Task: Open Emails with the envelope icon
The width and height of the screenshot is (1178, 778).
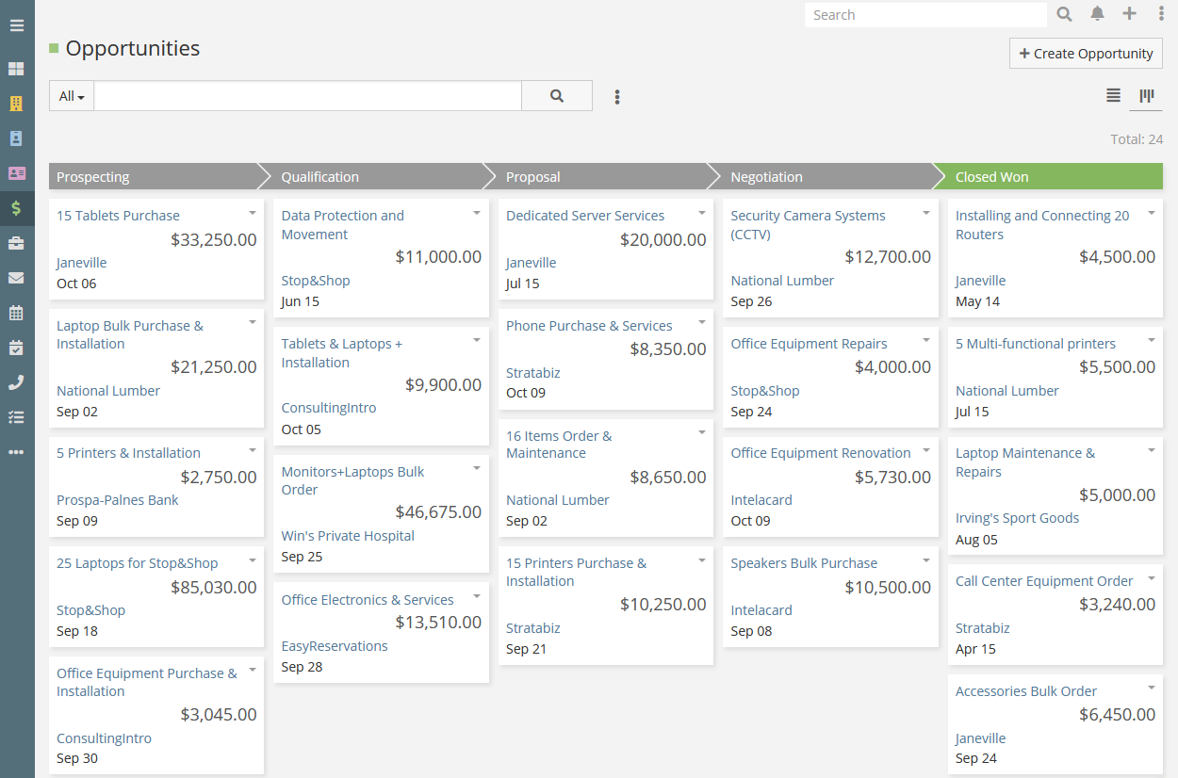Action: [16, 278]
